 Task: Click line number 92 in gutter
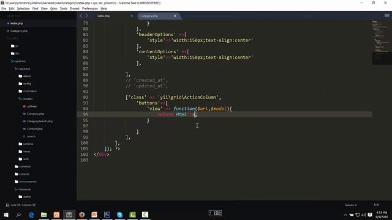click(x=86, y=97)
